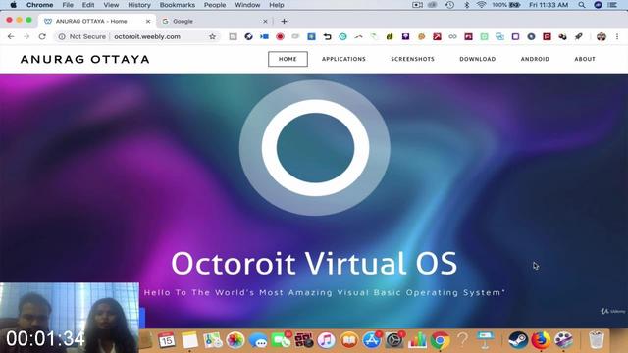Open the Help menu
This screenshot has width=628, height=353.
point(277,5)
